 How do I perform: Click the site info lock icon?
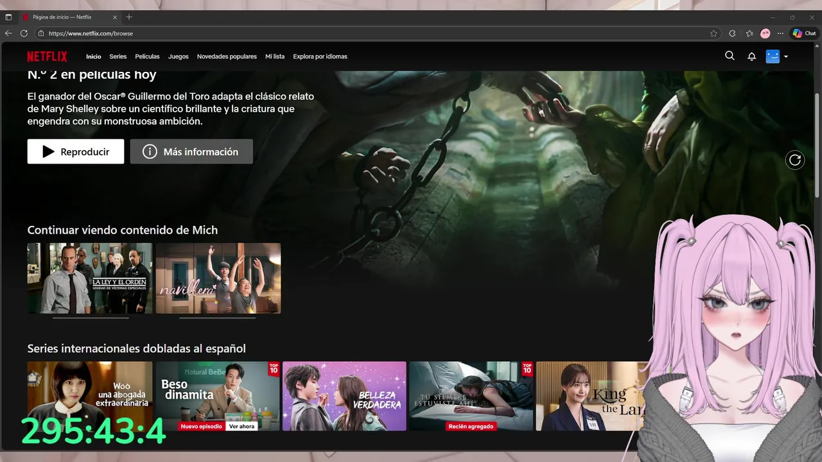click(41, 33)
